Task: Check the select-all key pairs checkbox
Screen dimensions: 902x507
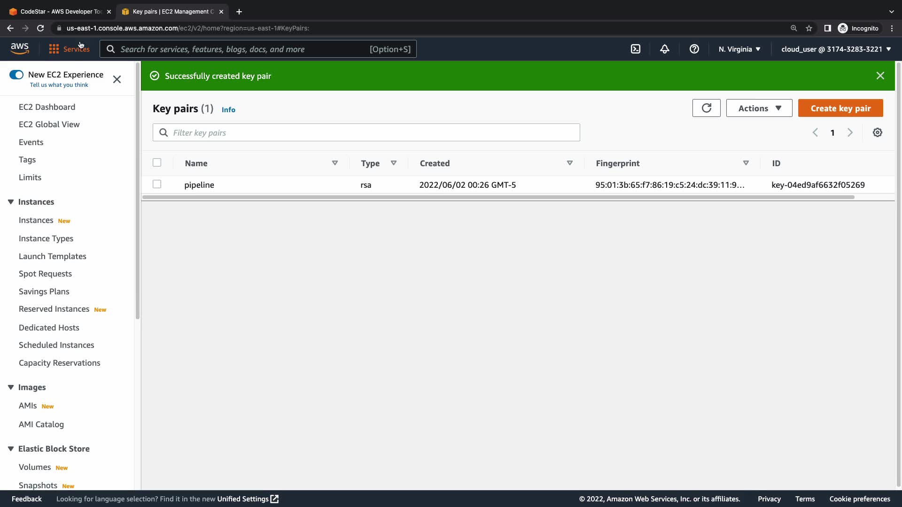Action: click(x=157, y=162)
